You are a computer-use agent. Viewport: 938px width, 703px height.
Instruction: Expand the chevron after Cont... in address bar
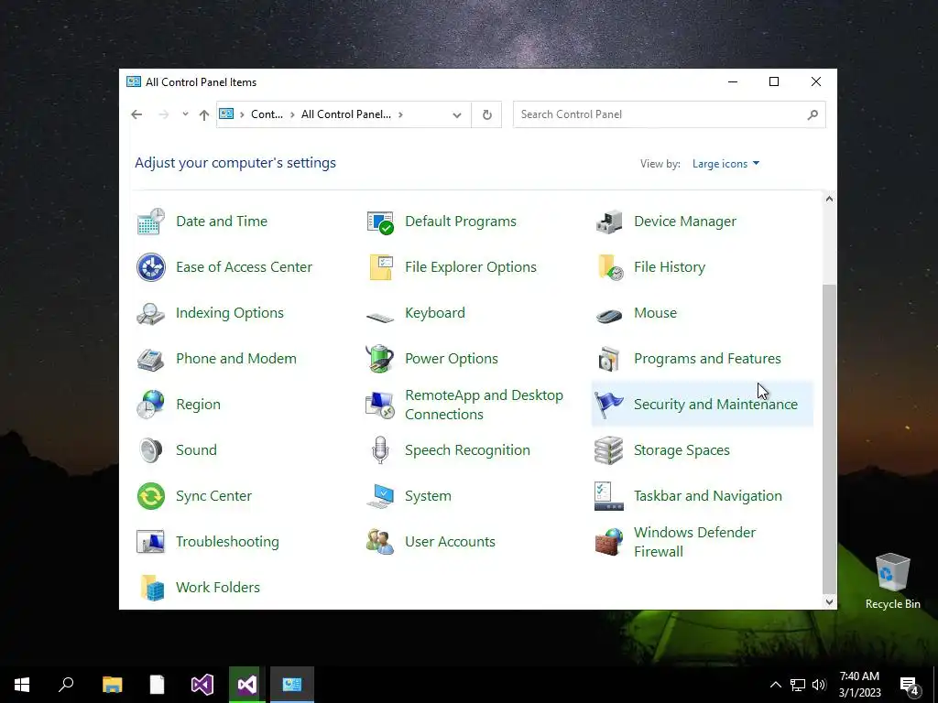tap(292, 114)
